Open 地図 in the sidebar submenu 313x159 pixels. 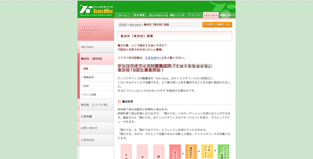coord(86,86)
